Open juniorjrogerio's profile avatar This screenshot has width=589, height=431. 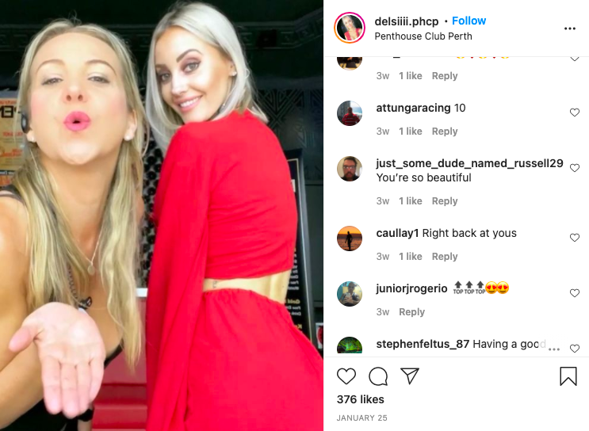(x=350, y=294)
